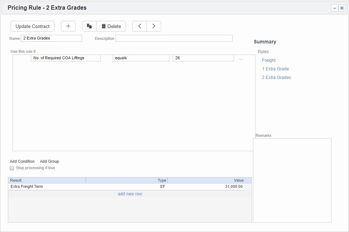Select Freight rule in Summary
Viewport: 349px width, 232px height.
coord(269,60)
